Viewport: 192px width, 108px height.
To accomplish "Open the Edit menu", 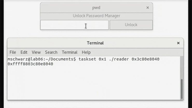I will click(x=24, y=52).
